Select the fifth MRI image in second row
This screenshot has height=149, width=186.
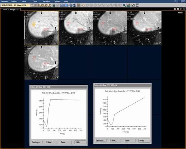(x=41, y=62)
